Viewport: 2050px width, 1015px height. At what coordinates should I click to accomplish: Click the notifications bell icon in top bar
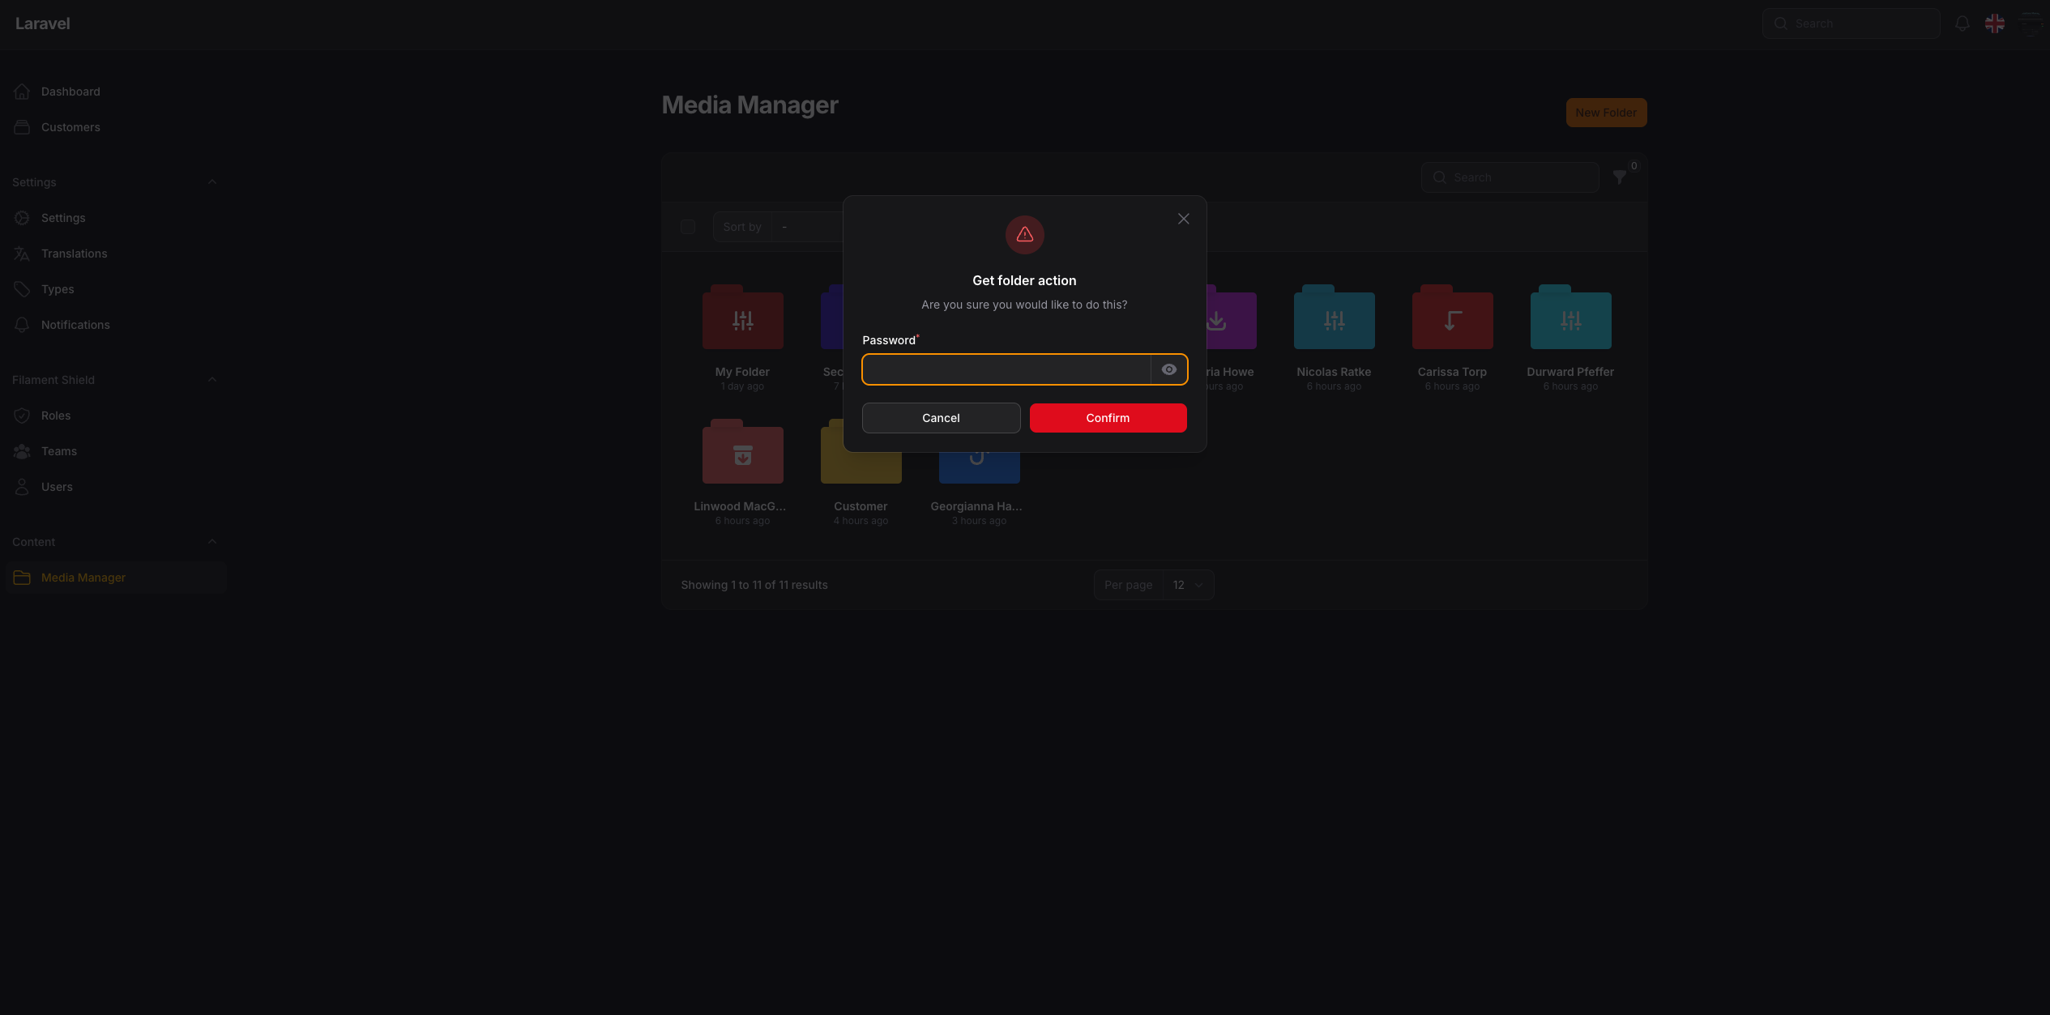(1962, 23)
